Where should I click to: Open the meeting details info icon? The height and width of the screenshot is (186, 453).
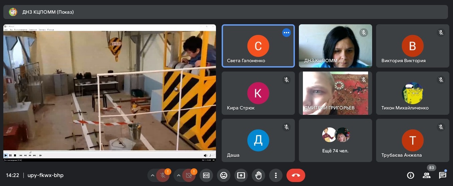(x=410, y=175)
